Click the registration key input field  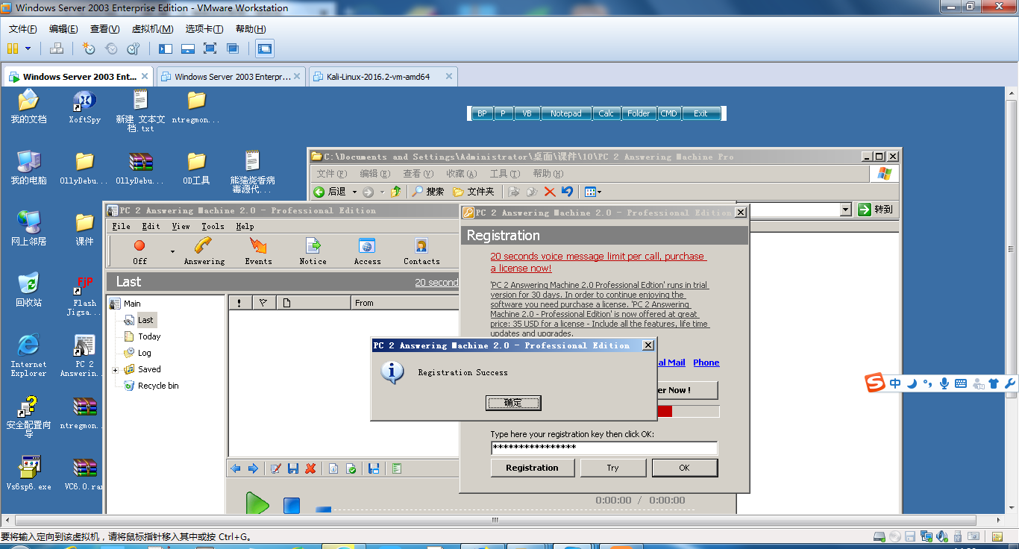click(x=604, y=448)
